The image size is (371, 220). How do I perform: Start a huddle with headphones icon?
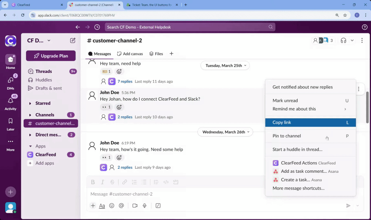(x=343, y=40)
